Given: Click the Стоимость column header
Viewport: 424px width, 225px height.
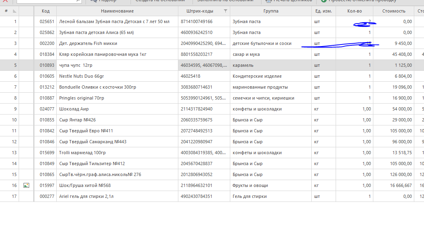Looking at the screenshot, I should (x=393, y=11).
